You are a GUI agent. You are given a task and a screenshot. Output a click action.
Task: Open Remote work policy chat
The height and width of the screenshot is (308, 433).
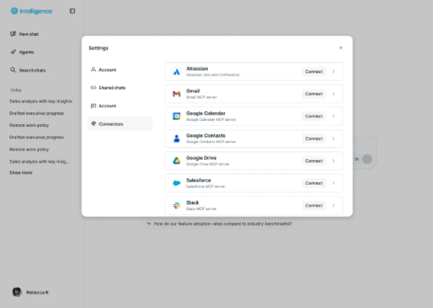coord(29,125)
